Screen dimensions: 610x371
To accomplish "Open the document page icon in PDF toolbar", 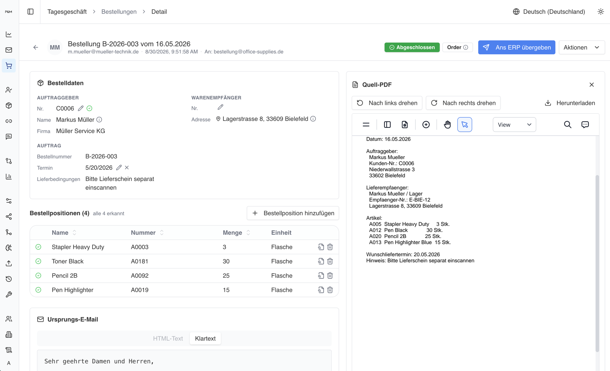I will (405, 124).
